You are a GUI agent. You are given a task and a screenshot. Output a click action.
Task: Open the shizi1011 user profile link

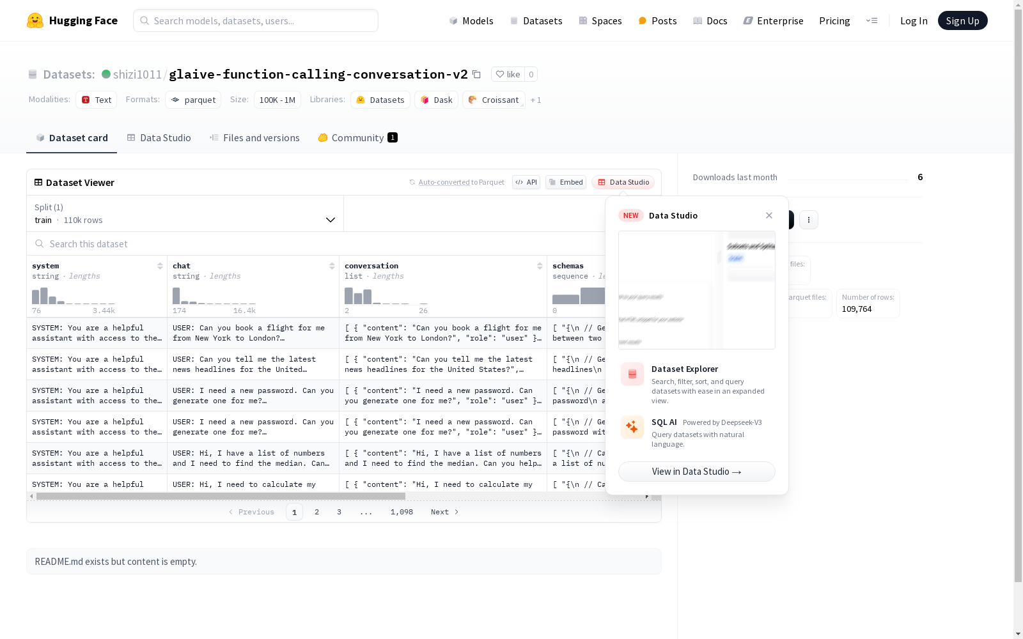coord(137,74)
